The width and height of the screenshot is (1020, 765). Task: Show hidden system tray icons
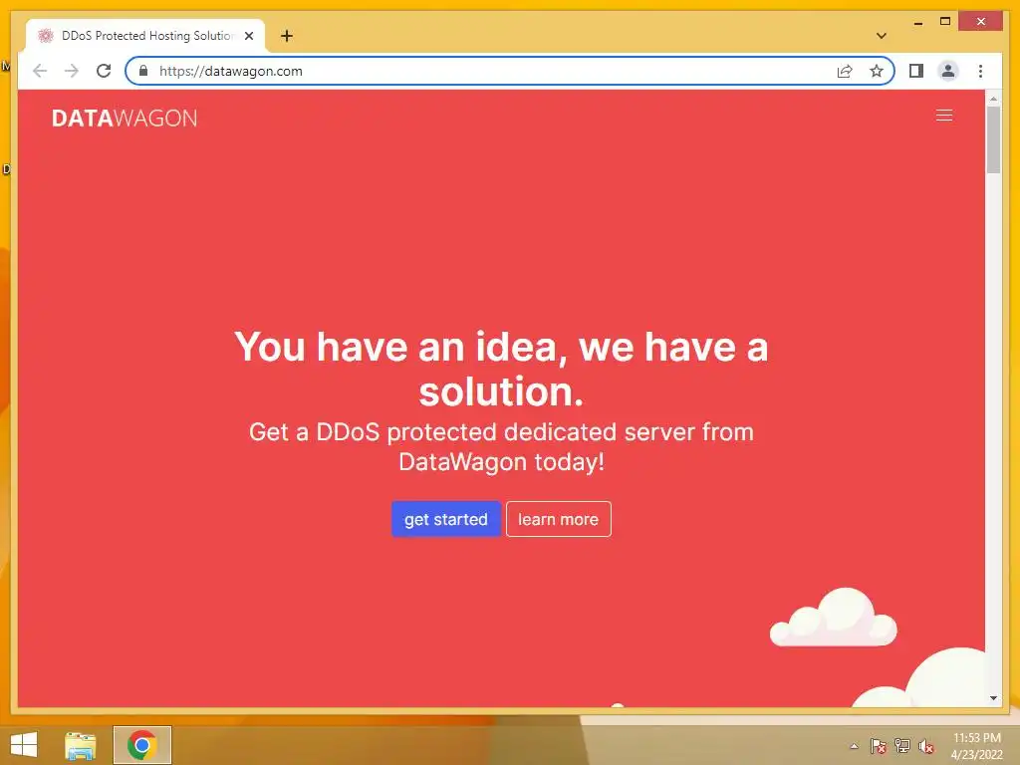854,746
